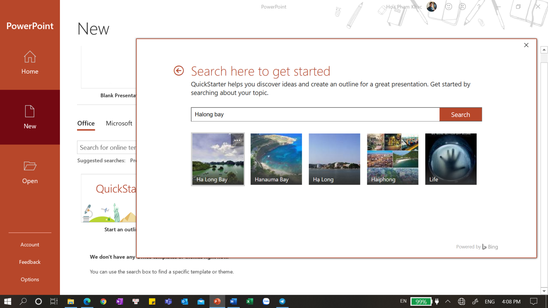
Task: Open Microsoft Word from the taskbar
Action: [233, 301]
